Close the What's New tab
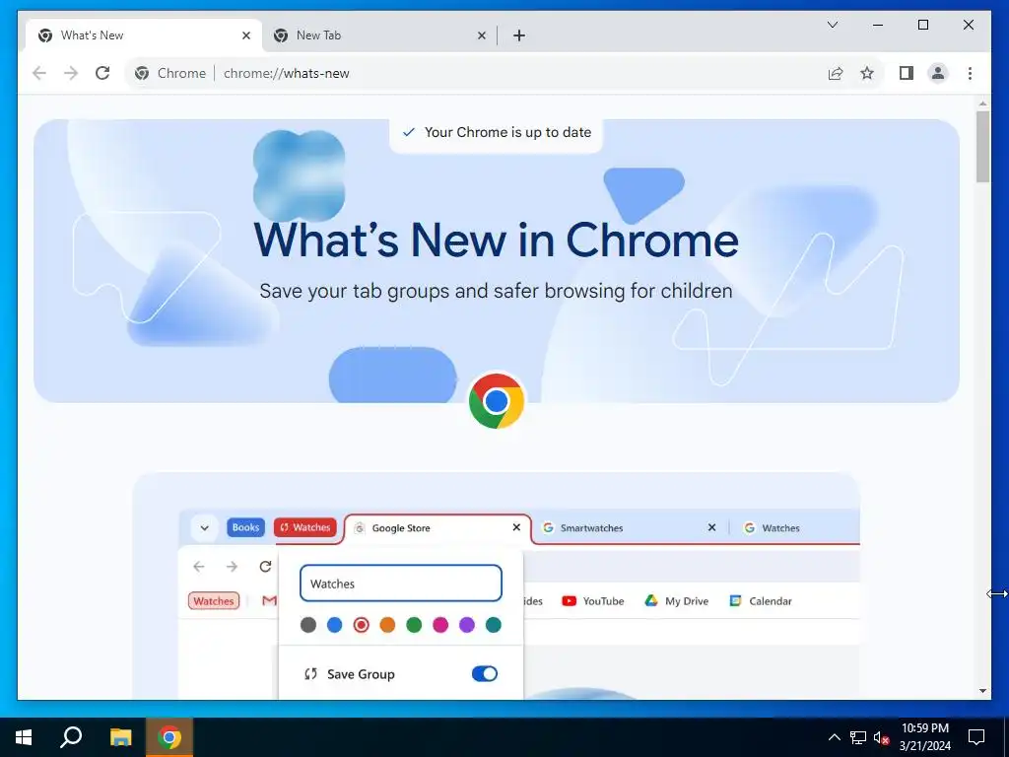Viewport: 1009px width, 757px height. [245, 35]
